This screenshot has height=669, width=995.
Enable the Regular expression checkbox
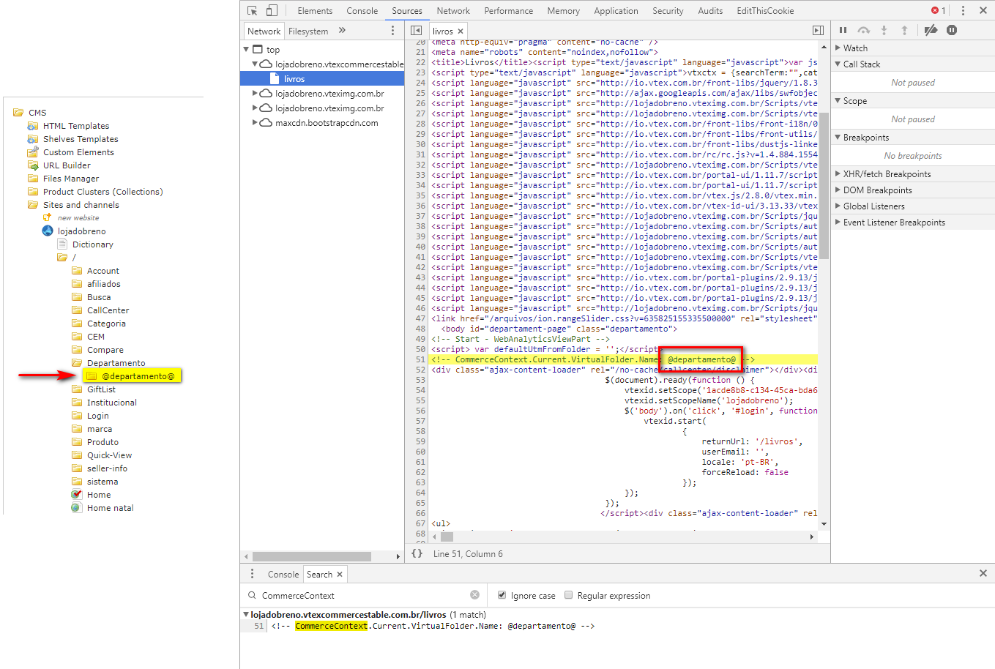569,595
